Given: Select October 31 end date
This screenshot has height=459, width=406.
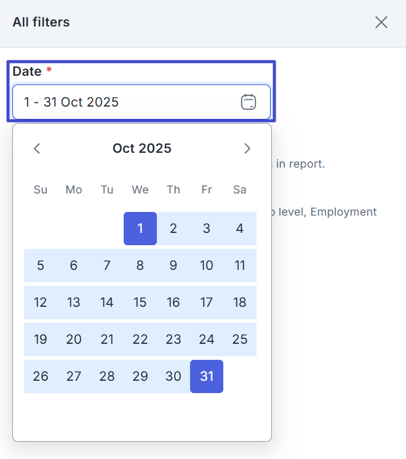Looking at the screenshot, I should coord(207,376).
